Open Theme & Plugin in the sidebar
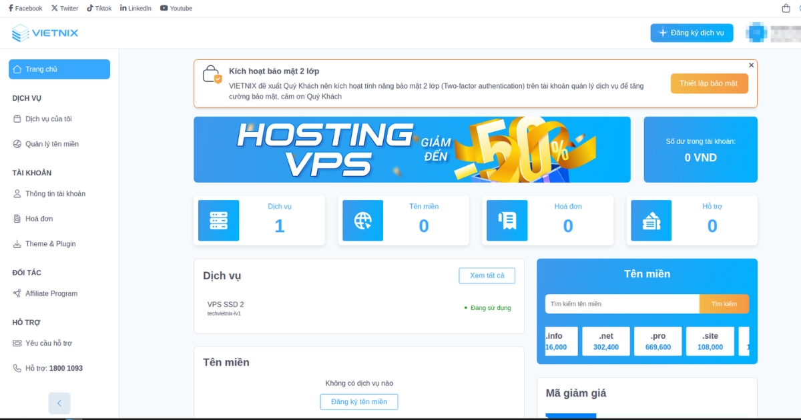 pyautogui.click(x=46, y=243)
